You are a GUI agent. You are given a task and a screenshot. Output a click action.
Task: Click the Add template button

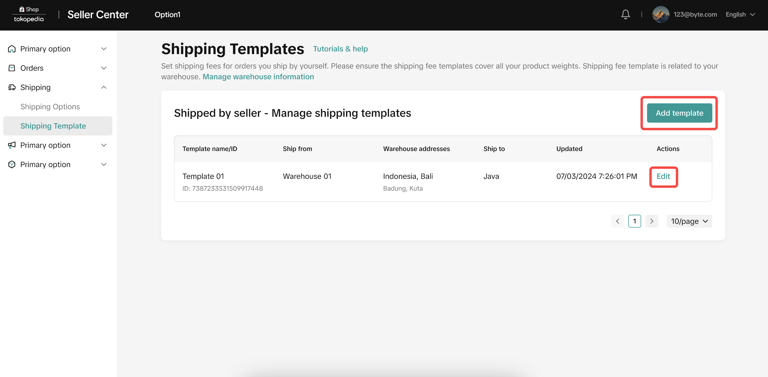(679, 113)
